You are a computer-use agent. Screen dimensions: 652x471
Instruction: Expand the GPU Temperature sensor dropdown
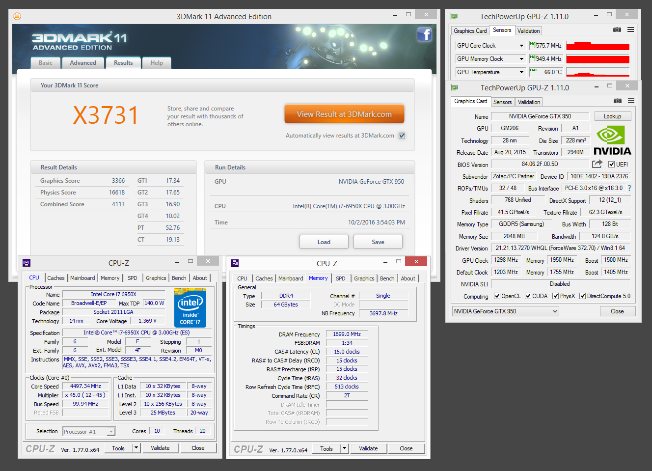pos(521,72)
